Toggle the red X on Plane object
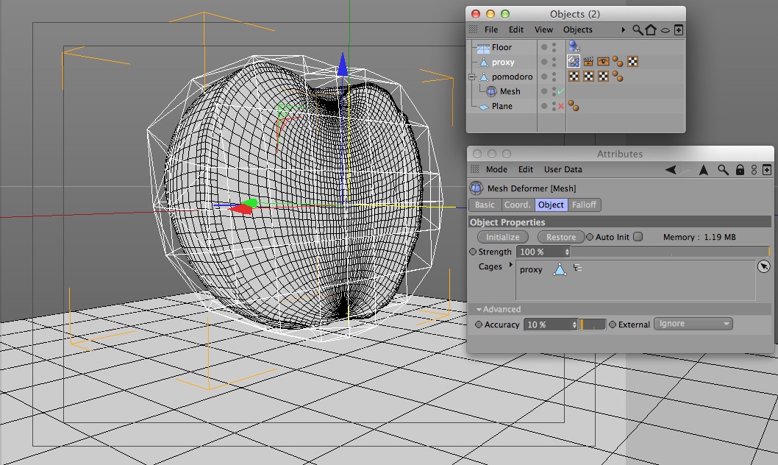Viewport: 778px width, 465px height. [x=561, y=106]
